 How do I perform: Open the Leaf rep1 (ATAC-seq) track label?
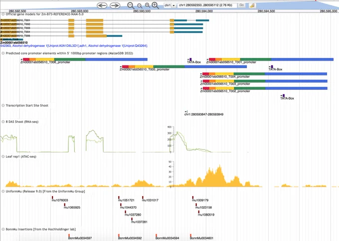(x=21, y=156)
